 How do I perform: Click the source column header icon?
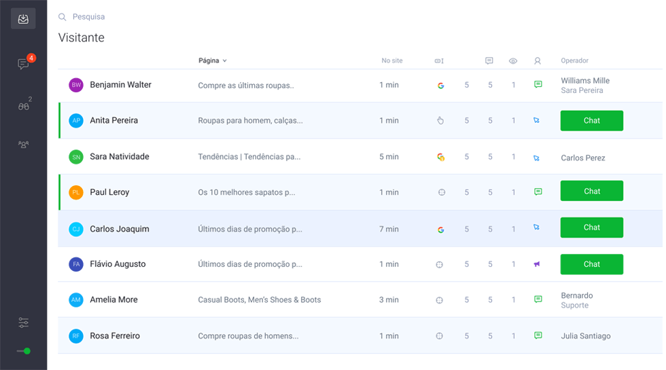coord(439,61)
